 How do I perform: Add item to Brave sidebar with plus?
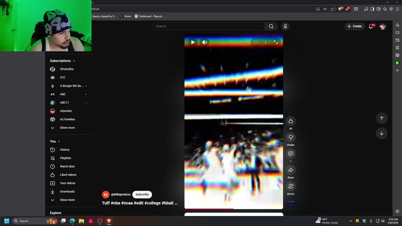tap(397, 70)
